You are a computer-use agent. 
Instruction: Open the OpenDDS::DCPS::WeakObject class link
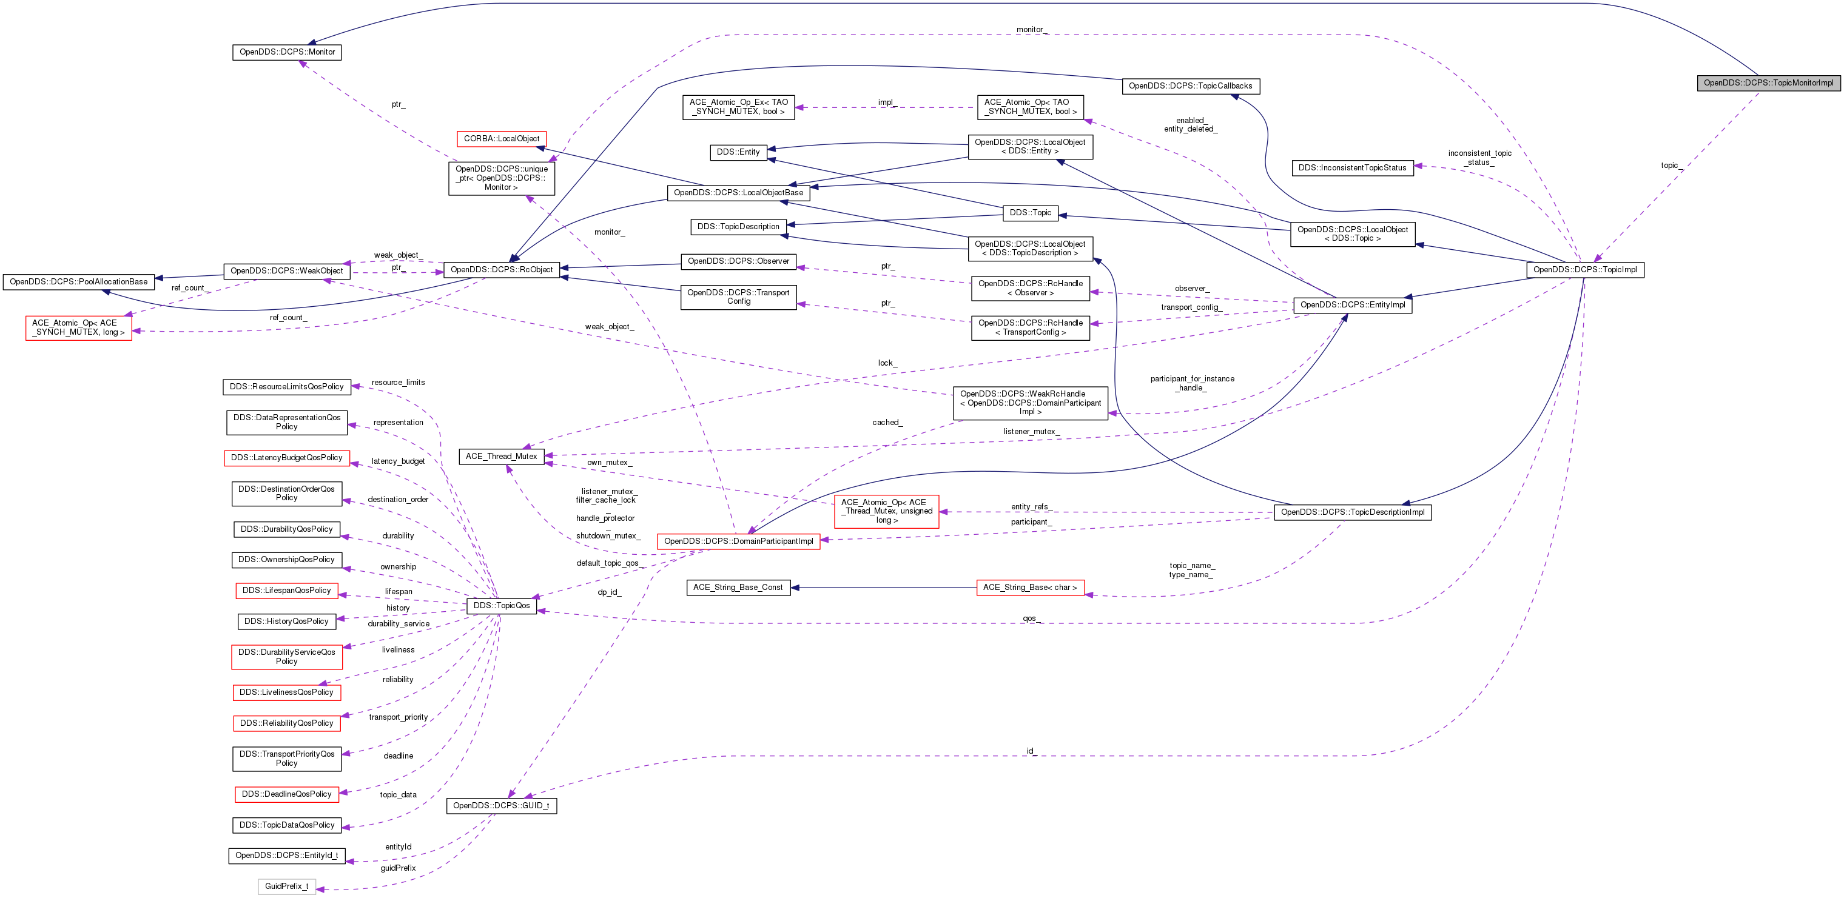tap(288, 270)
